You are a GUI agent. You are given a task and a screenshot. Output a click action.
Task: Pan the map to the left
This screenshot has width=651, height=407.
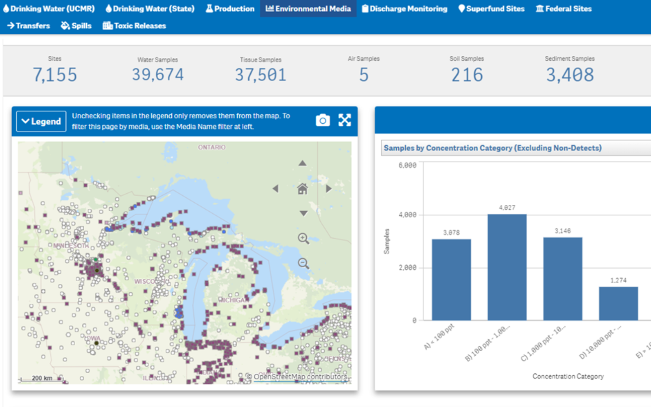click(277, 188)
